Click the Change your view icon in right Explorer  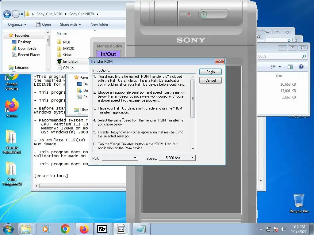tap(273, 67)
